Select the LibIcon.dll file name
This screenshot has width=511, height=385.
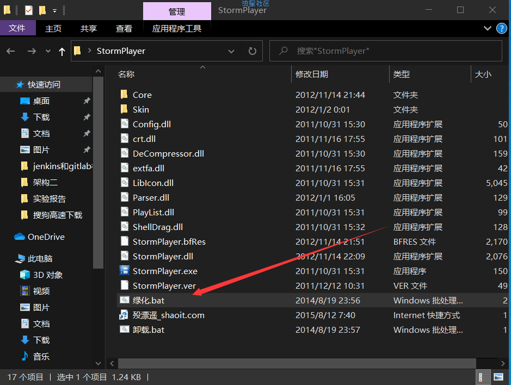[153, 183]
